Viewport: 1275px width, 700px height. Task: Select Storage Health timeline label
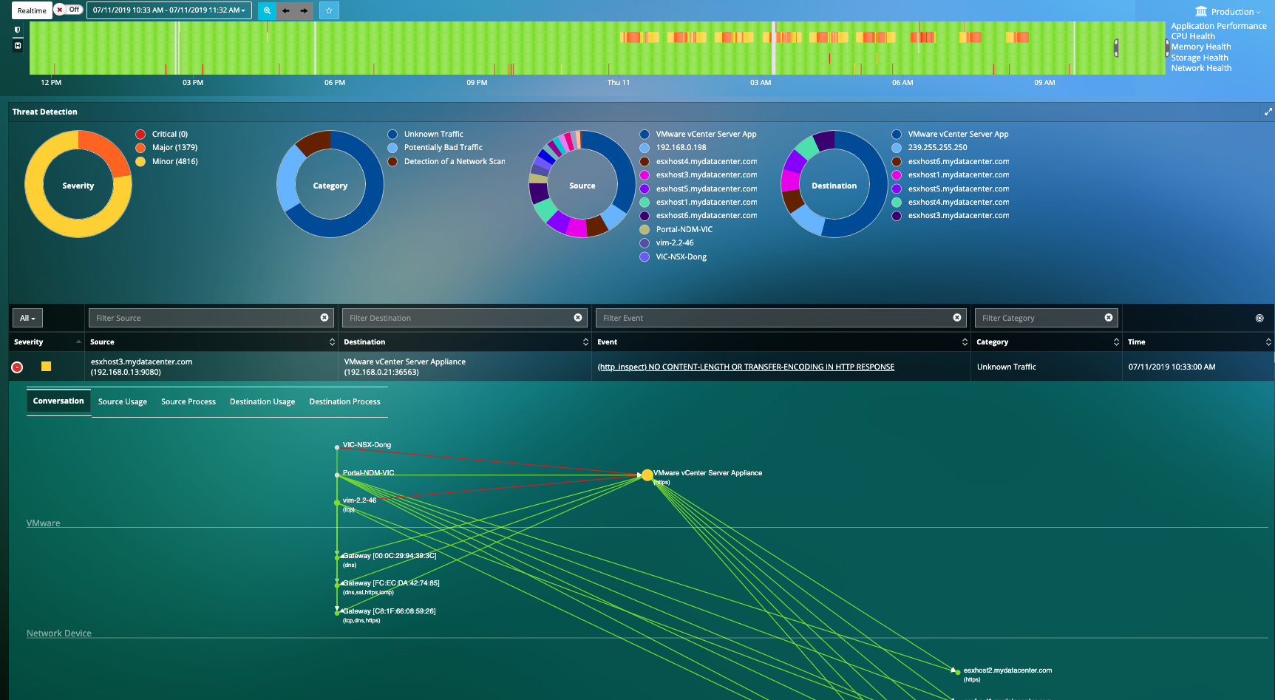click(x=1200, y=58)
